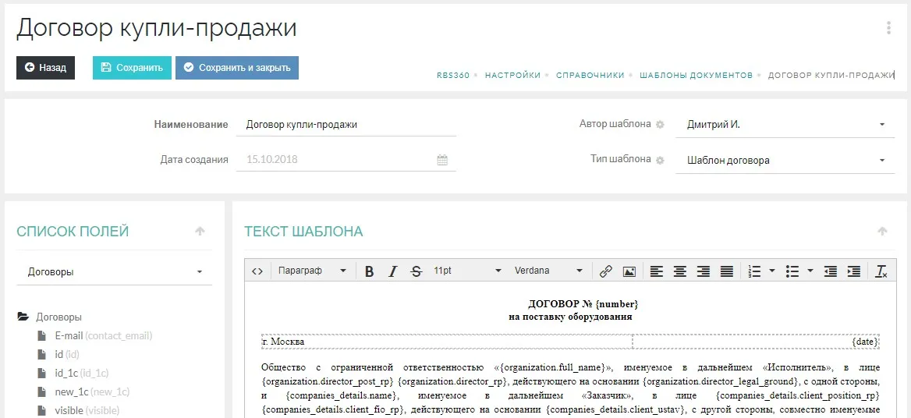Center align the text
This screenshot has width=911, height=418.
coord(680,271)
